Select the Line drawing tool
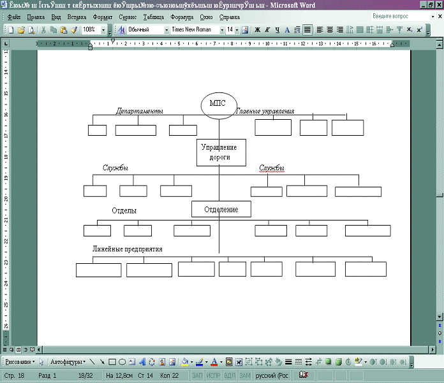Image resolution: width=444 pixels, height=383 pixels. click(93, 362)
